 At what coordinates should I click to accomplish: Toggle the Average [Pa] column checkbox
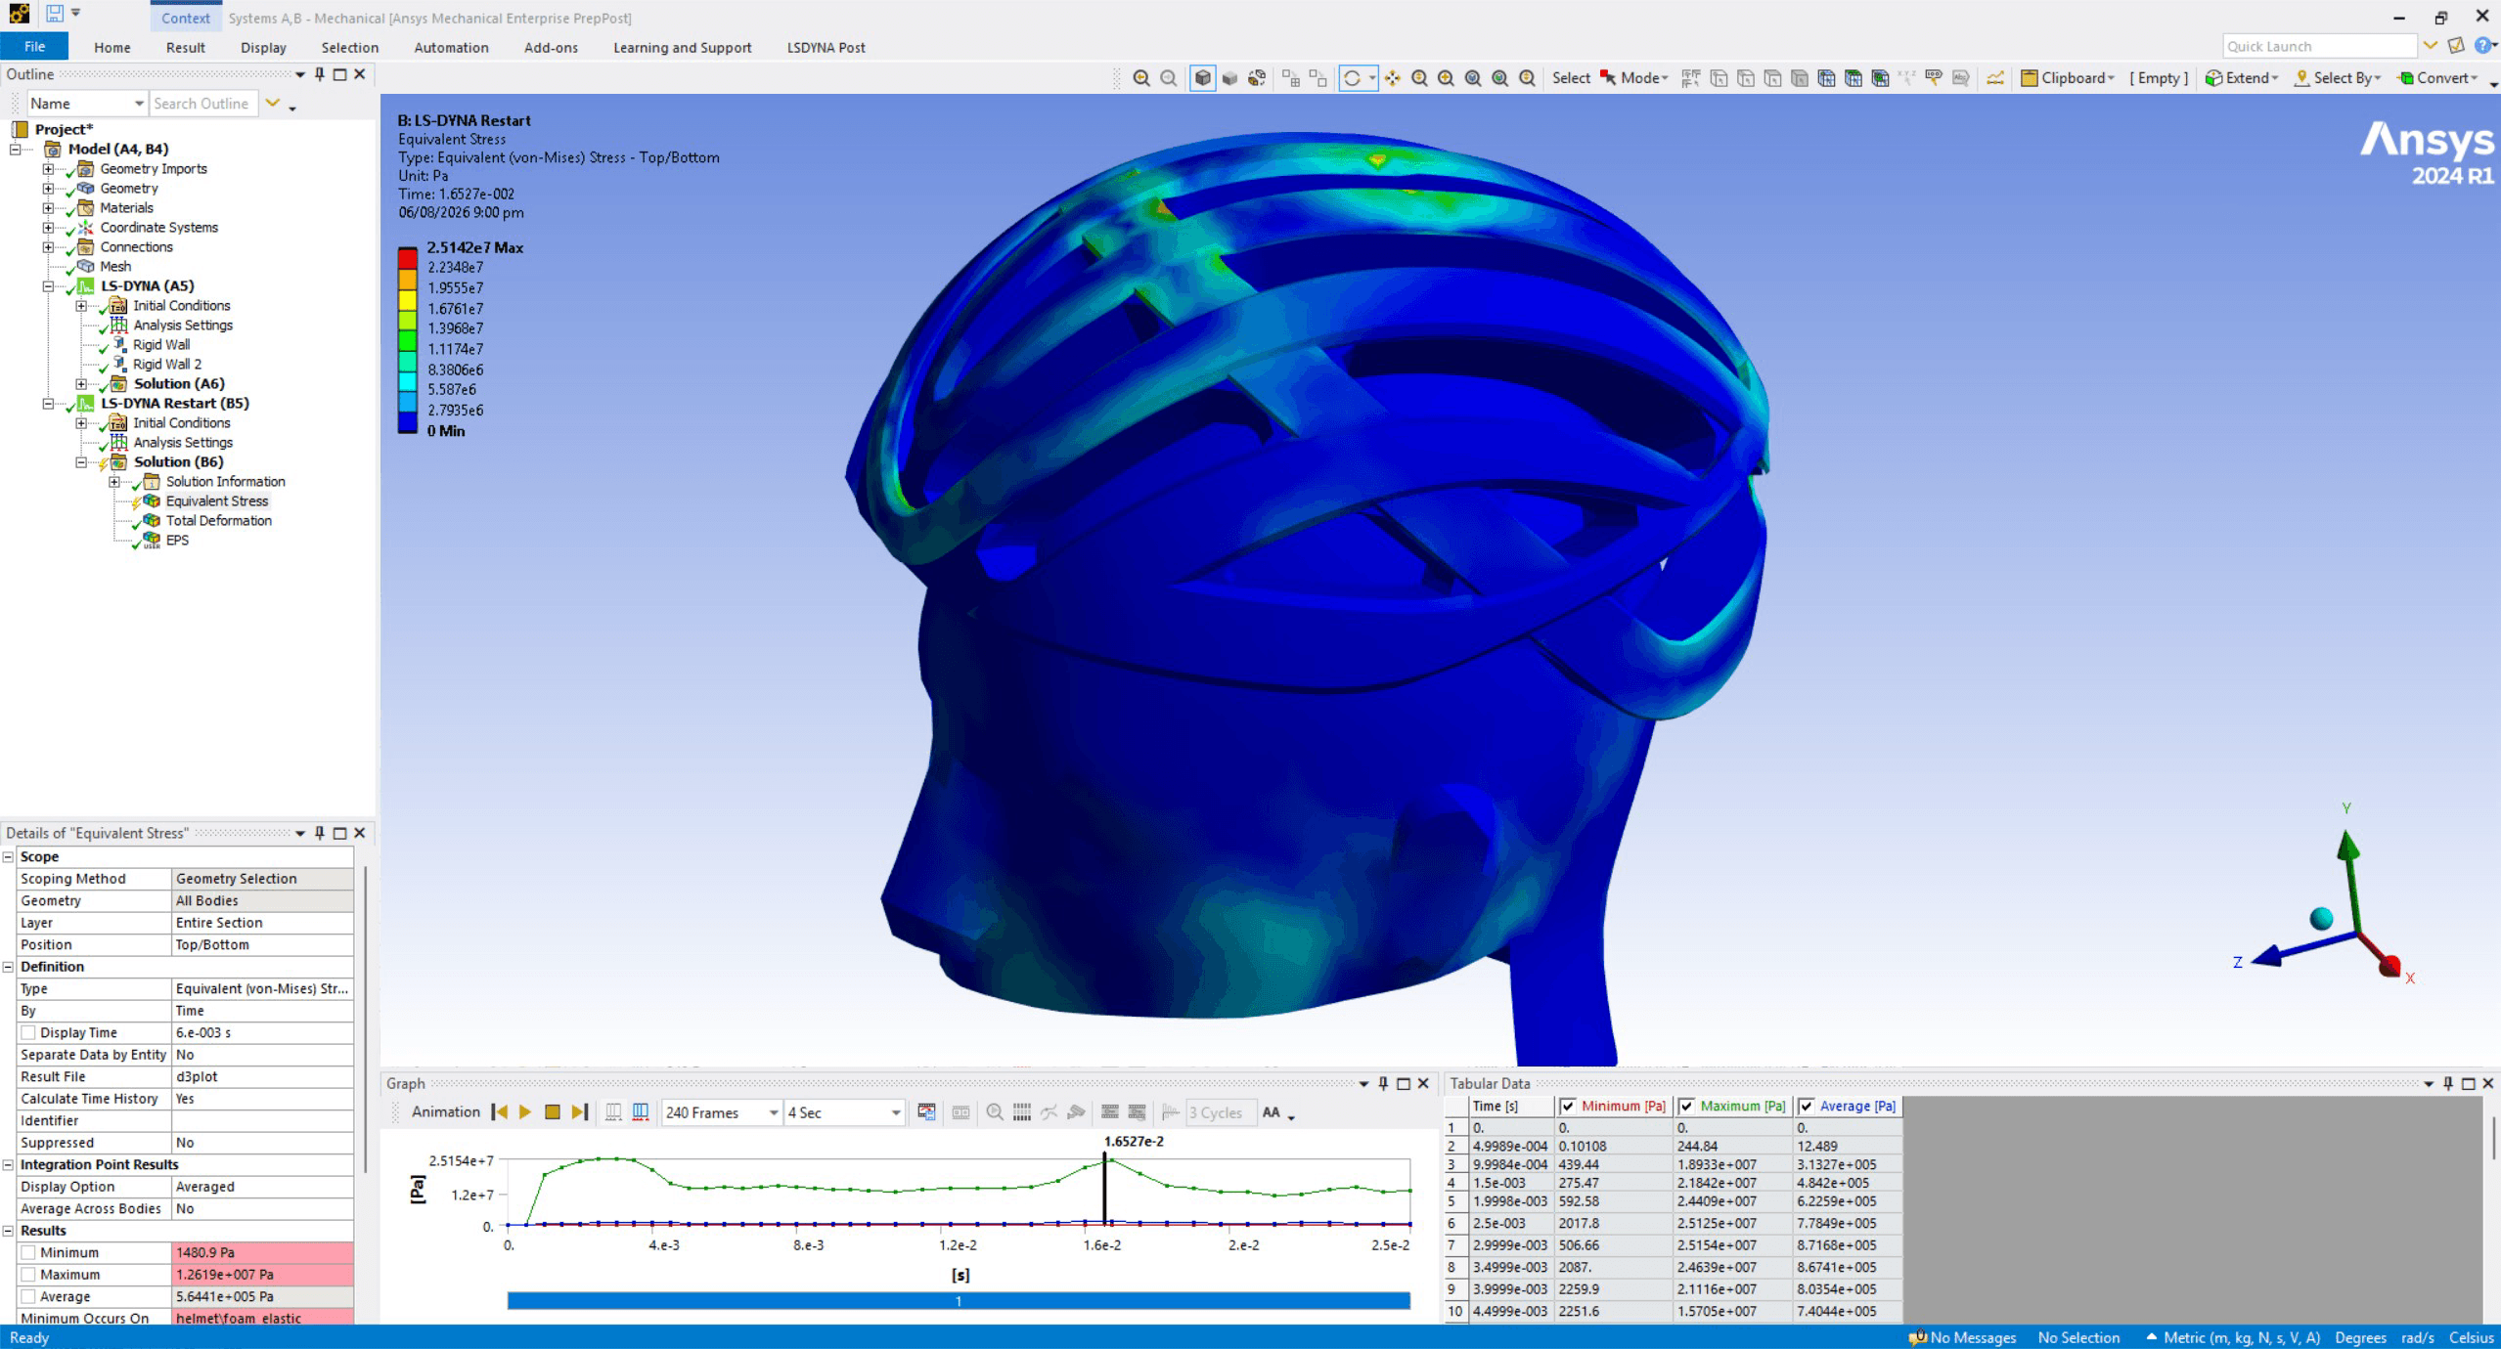(1806, 1107)
